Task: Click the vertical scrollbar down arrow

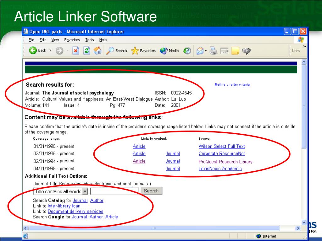Action: (x=304, y=222)
